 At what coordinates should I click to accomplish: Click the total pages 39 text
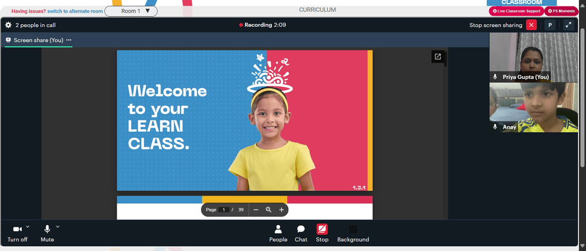pos(241,209)
